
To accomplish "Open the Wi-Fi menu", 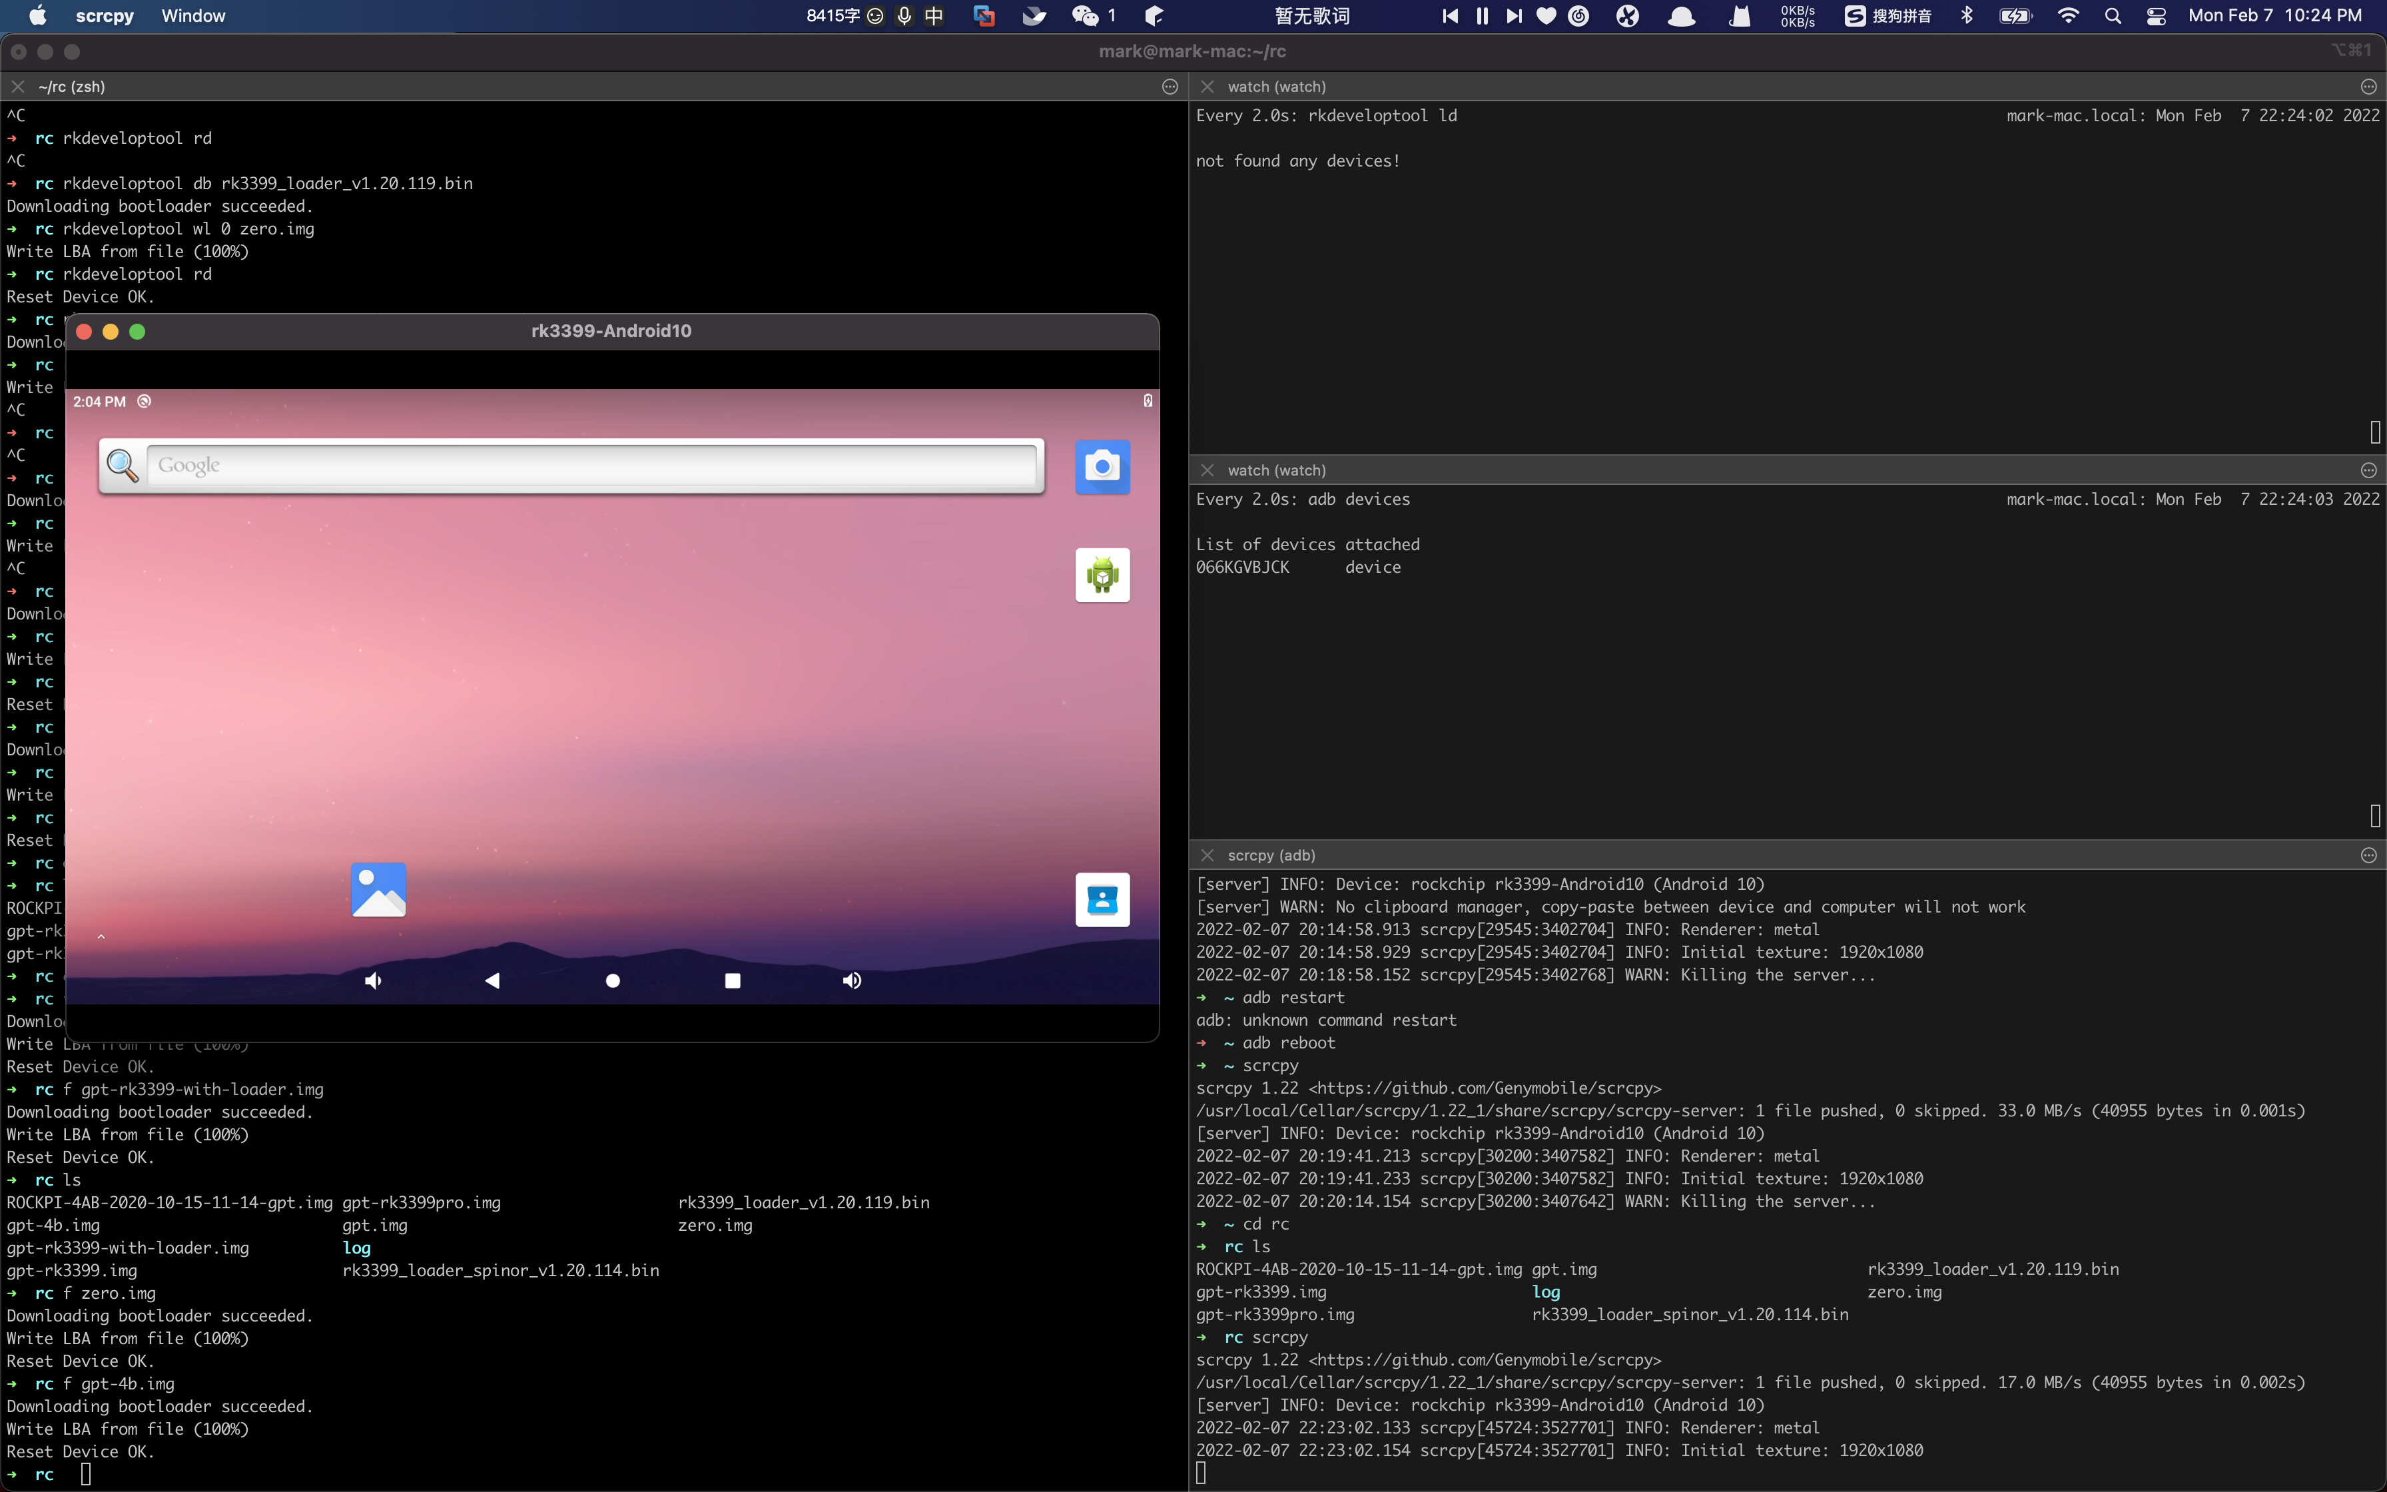I will [x=2069, y=15].
